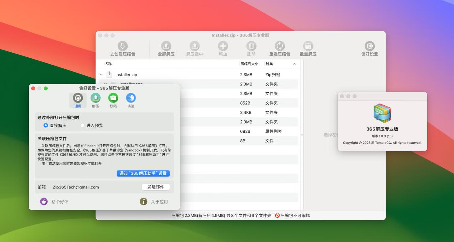Viewport: 454px width, 242px height.
Task: Open 偏好设置 gear in main toolbar
Action: pyautogui.click(x=370, y=46)
